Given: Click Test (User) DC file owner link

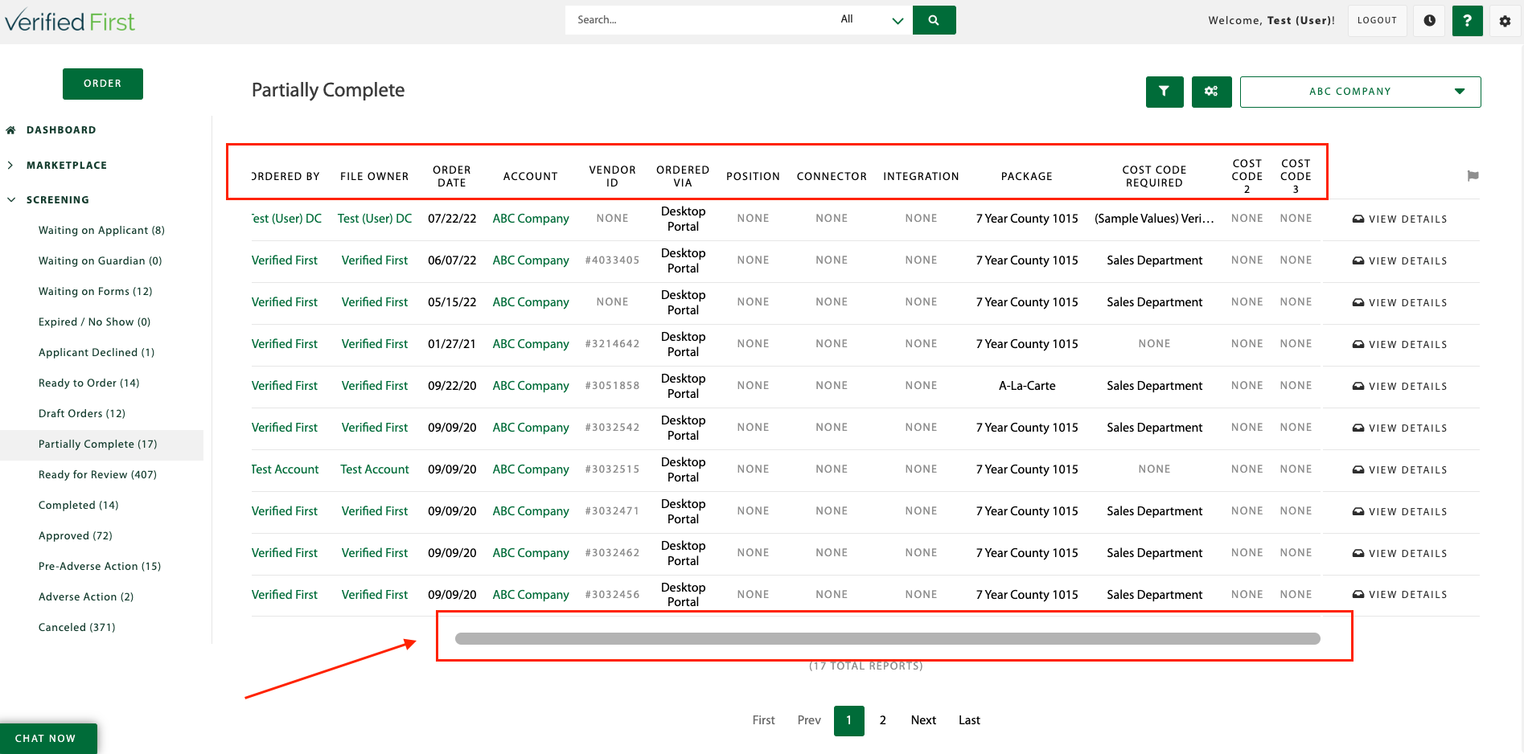Looking at the screenshot, I should pyautogui.click(x=375, y=219).
